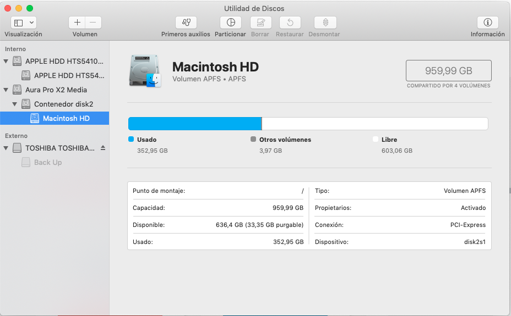The width and height of the screenshot is (511, 316).
Task: Select Macintosh HD volume in sidebar
Action: [x=55, y=118]
